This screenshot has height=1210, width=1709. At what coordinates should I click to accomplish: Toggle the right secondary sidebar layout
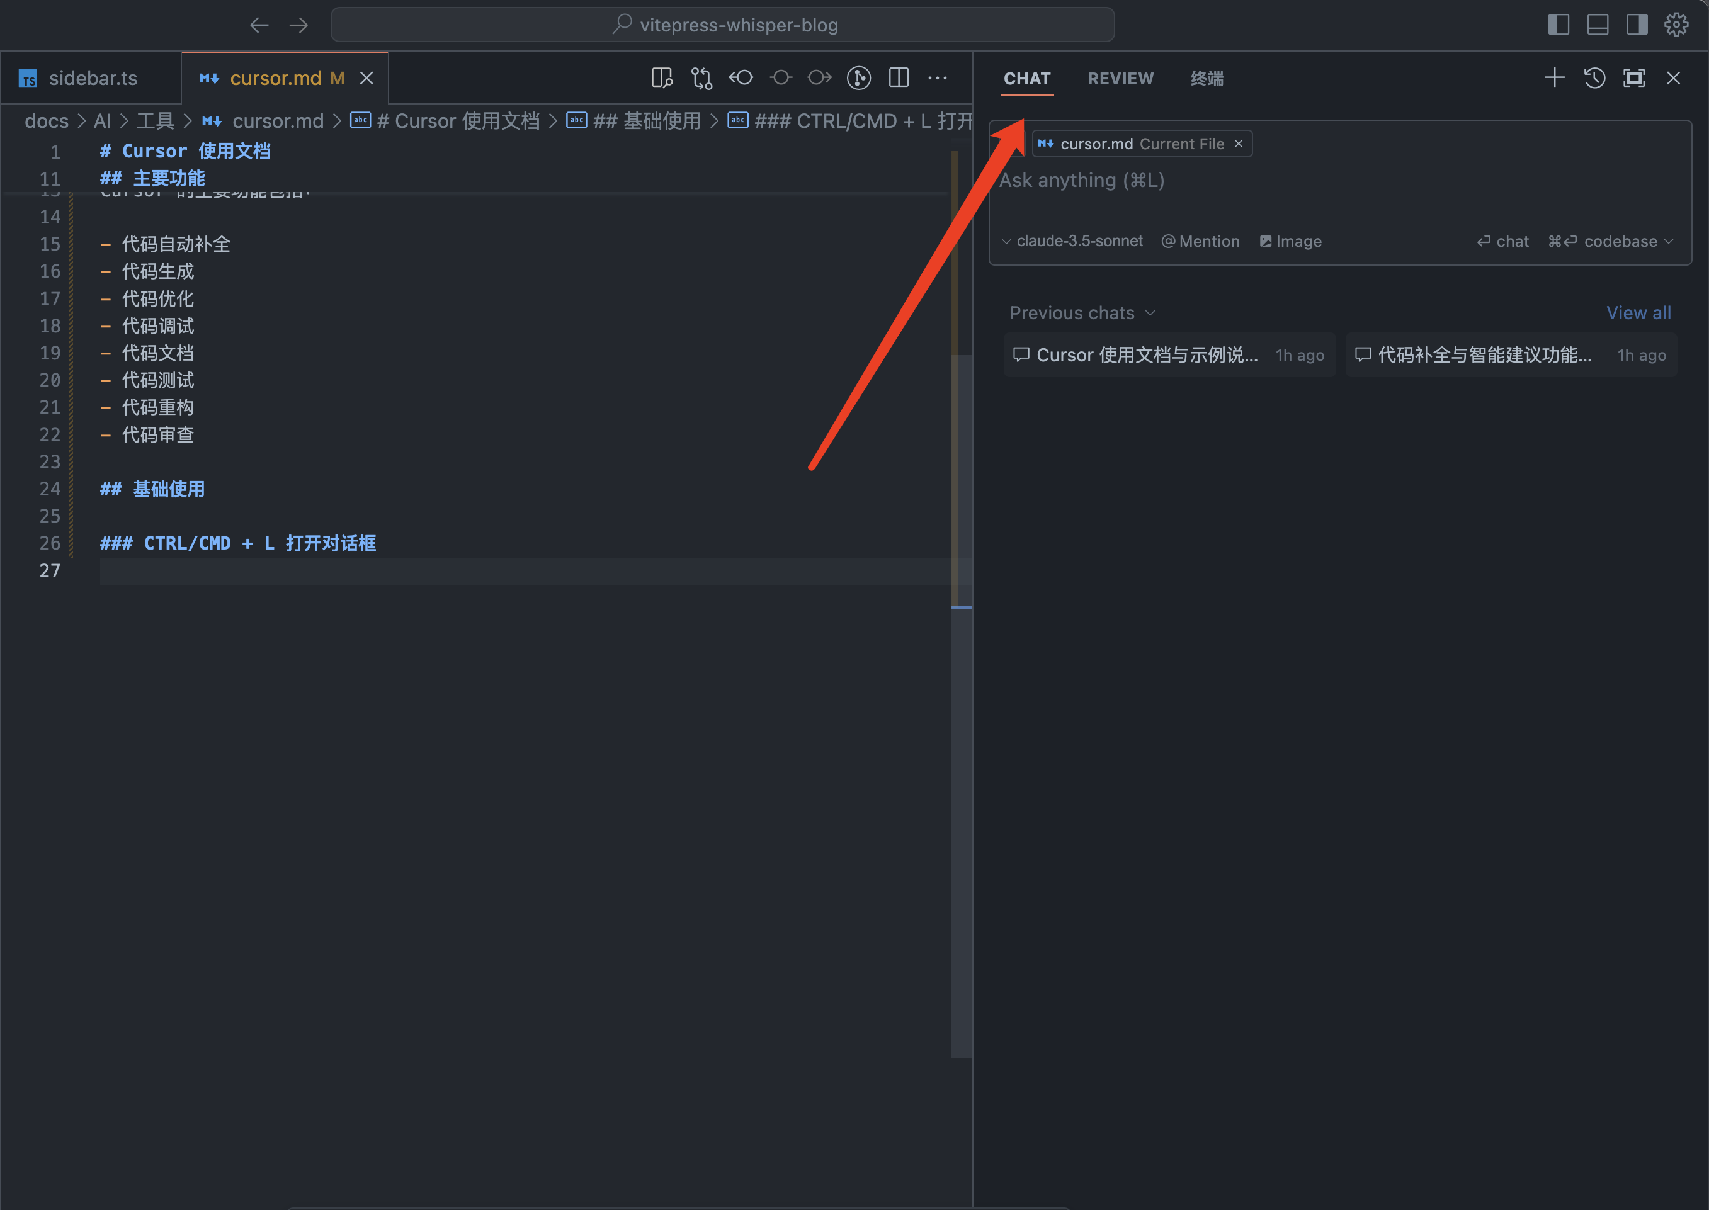pos(1637,25)
